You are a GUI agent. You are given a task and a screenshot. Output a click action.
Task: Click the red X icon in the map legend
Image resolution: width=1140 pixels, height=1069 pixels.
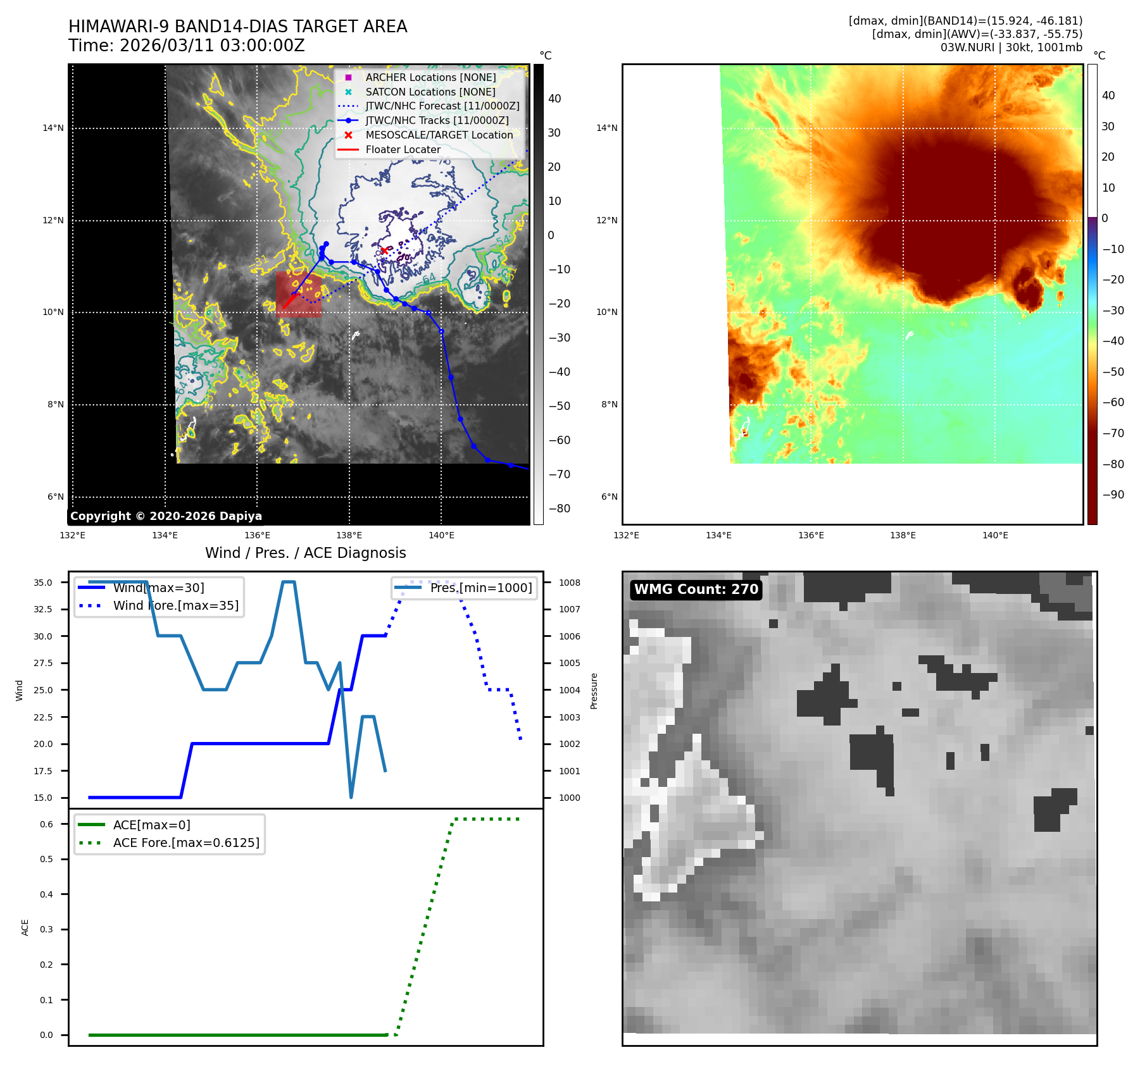(x=348, y=135)
